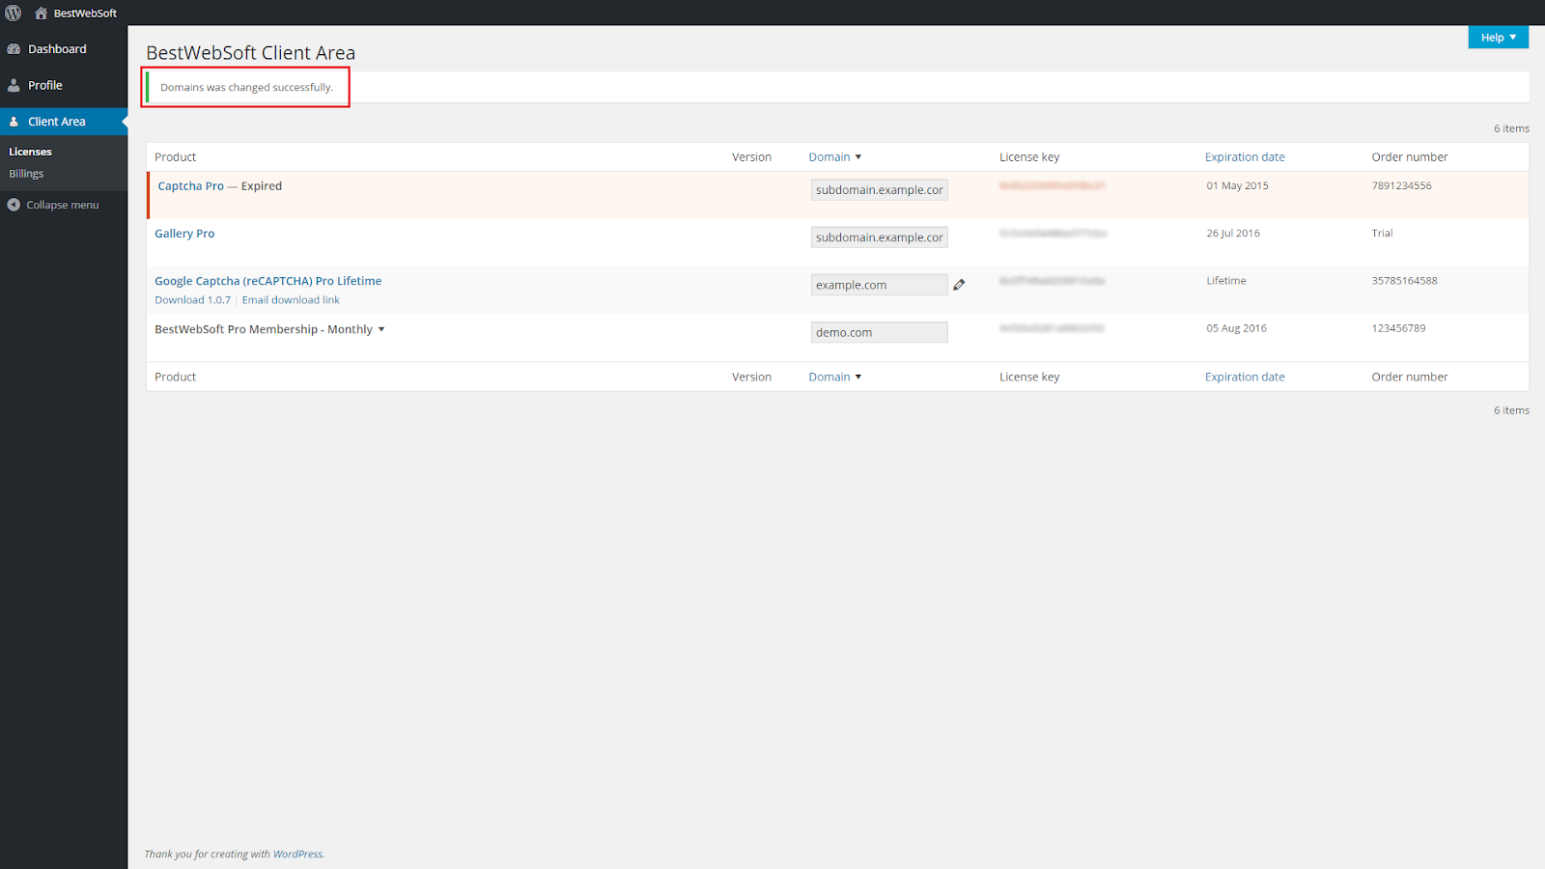The width and height of the screenshot is (1545, 869).
Task: Open the Billings submenu item
Action: point(26,174)
